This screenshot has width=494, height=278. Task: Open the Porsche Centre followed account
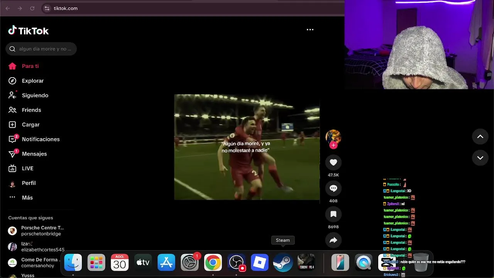click(36, 231)
